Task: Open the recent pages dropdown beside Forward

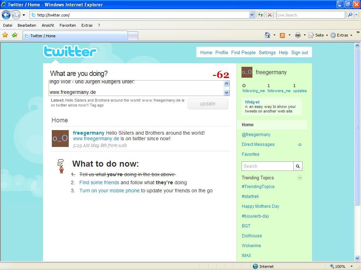Action: point(24,15)
